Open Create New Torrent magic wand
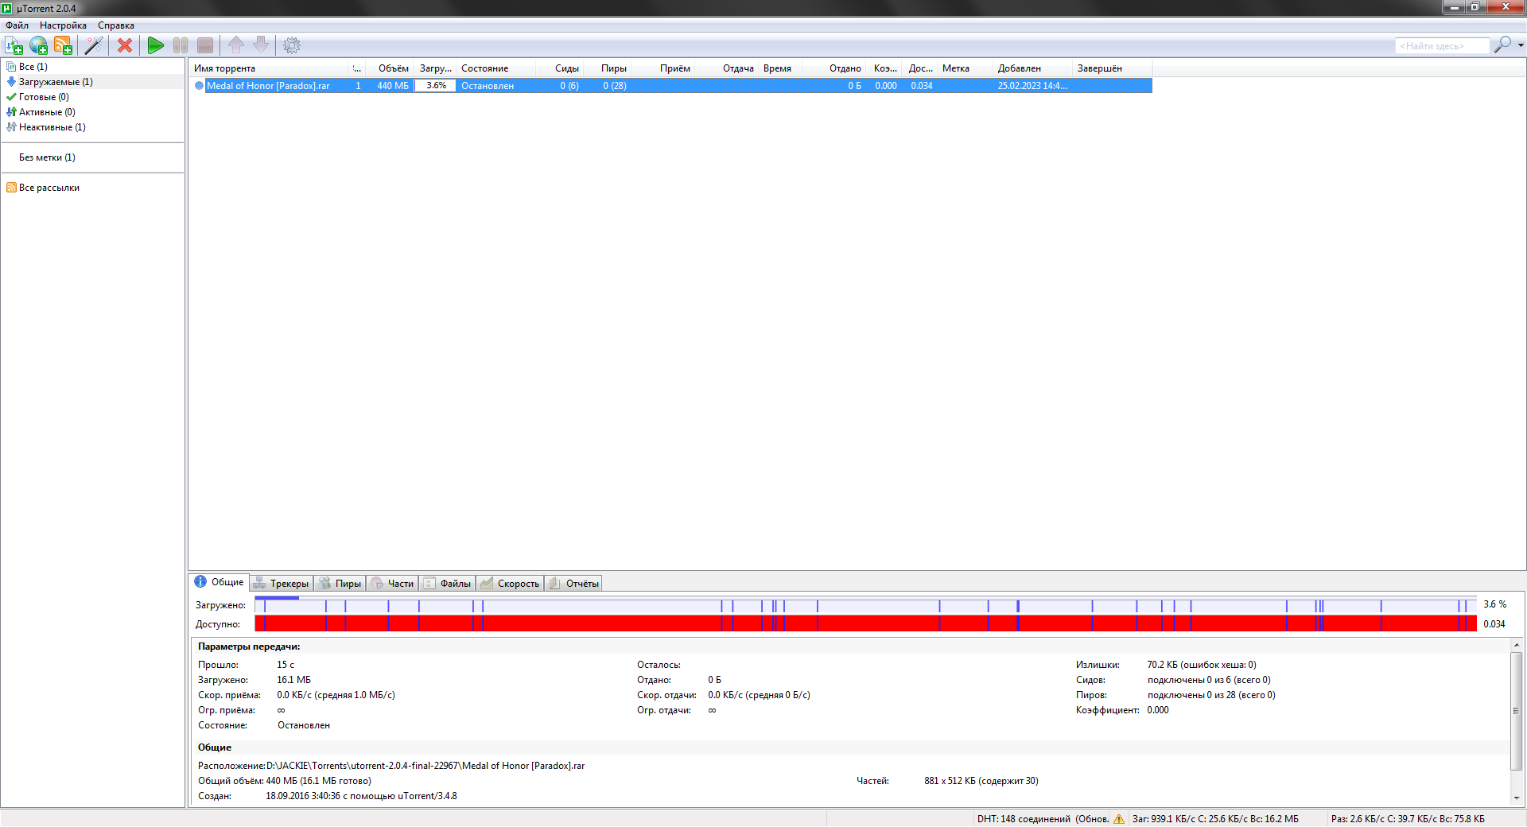Image resolution: width=1527 pixels, height=827 pixels. 94,45
